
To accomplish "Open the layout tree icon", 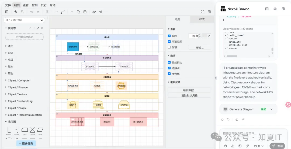I will [101, 12].
